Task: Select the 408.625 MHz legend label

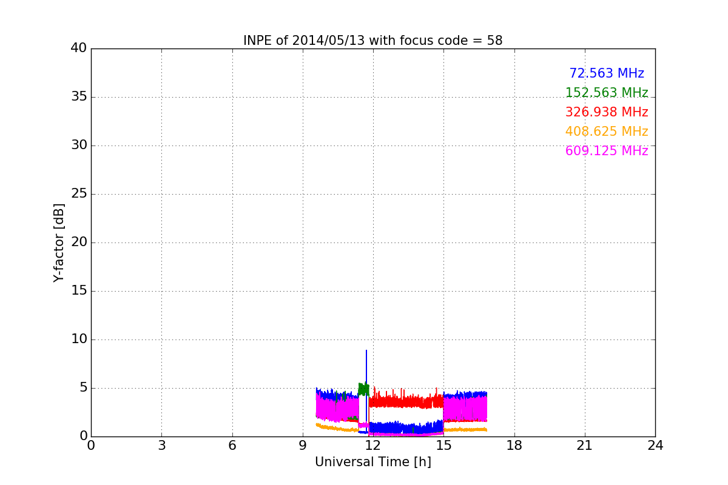Action: pyautogui.click(x=607, y=132)
